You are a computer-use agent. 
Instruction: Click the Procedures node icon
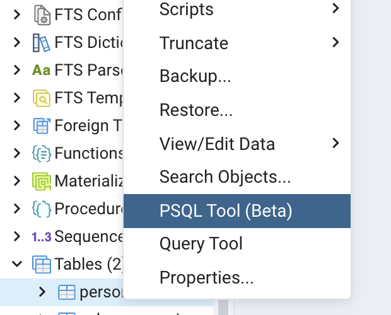pyautogui.click(x=42, y=209)
